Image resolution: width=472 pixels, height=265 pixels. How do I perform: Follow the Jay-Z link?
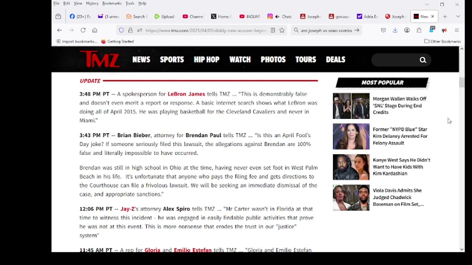coord(128,209)
